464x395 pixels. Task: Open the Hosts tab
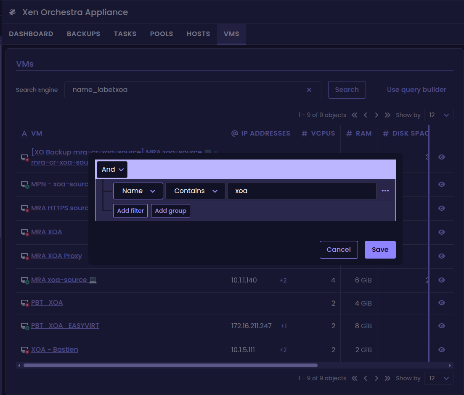point(198,34)
